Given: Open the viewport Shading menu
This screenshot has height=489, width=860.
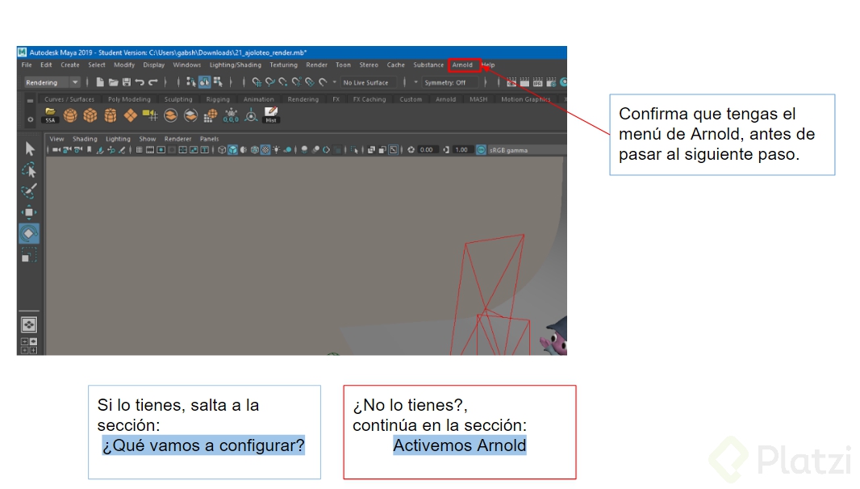Looking at the screenshot, I should [x=85, y=139].
